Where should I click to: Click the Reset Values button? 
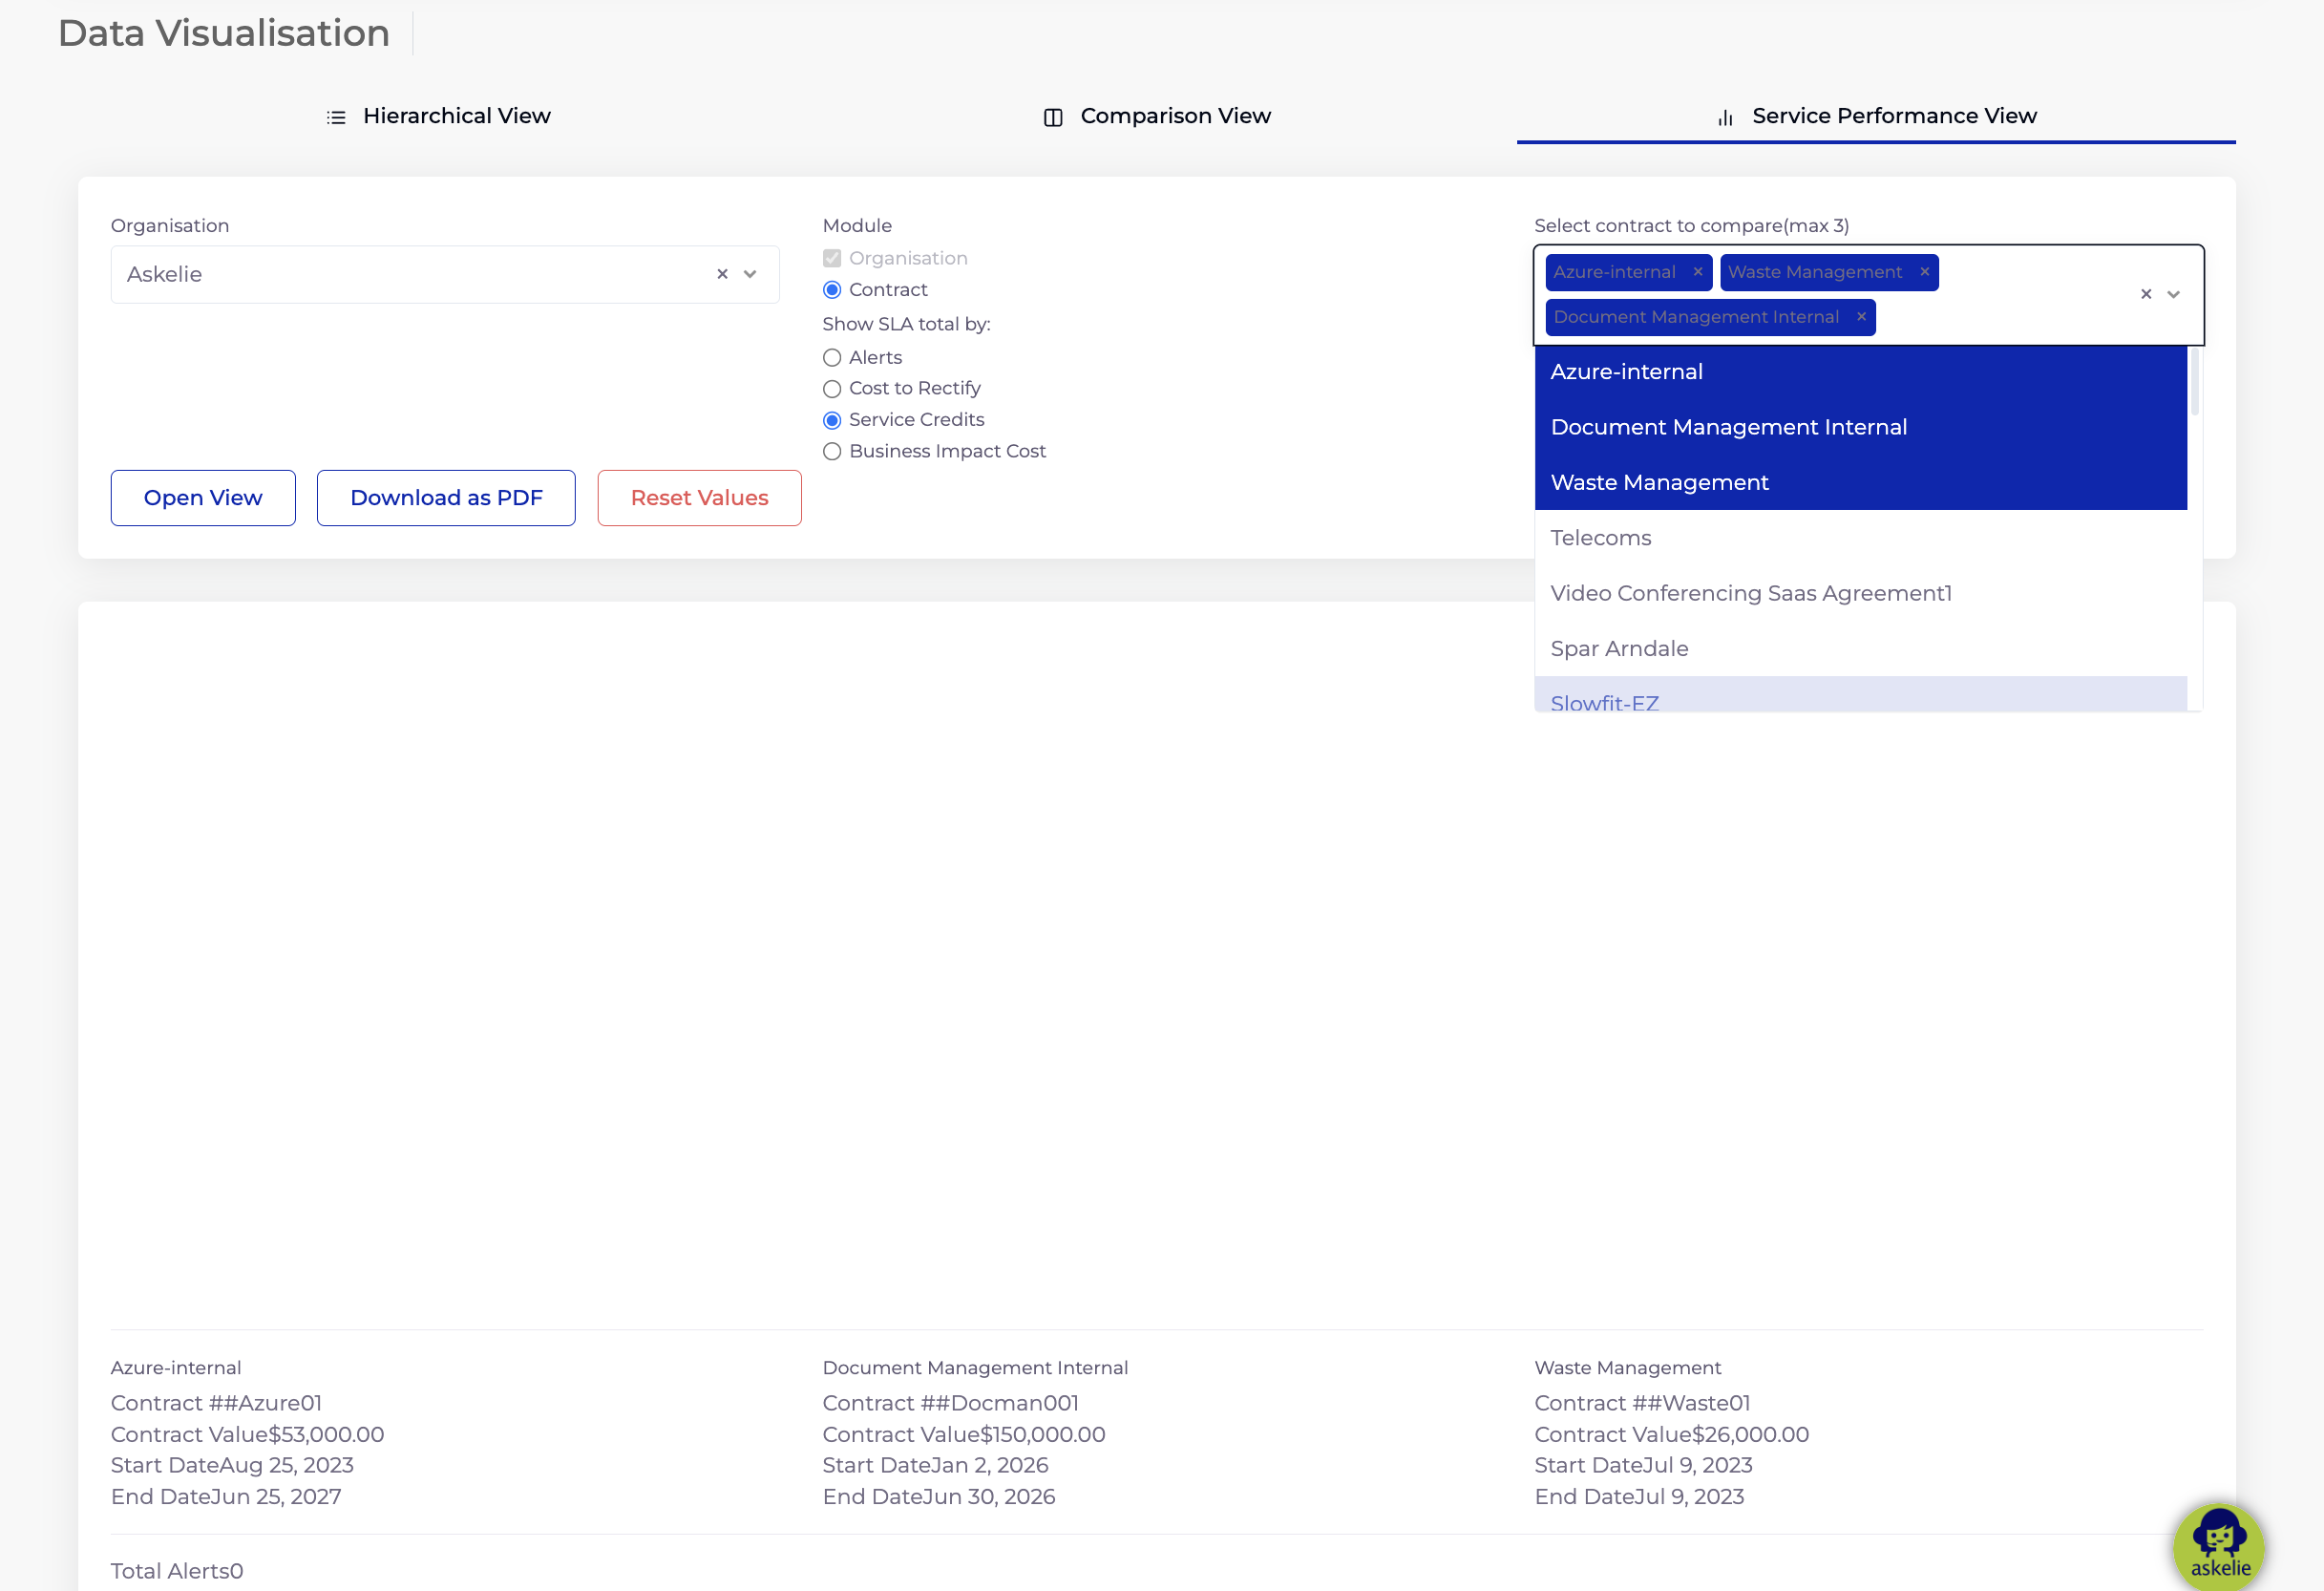700,498
